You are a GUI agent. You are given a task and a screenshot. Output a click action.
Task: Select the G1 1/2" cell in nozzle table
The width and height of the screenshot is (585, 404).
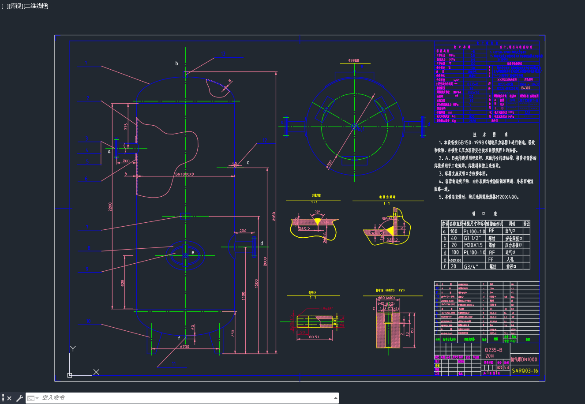click(x=472, y=238)
